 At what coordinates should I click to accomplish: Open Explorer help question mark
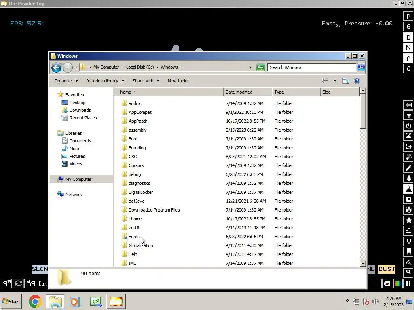(357, 81)
